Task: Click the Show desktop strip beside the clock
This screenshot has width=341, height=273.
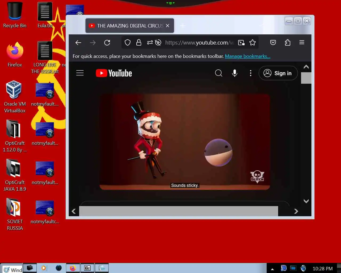Action: pyautogui.click(x=339, y=268)
